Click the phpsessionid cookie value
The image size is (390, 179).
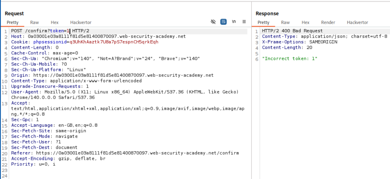click(113, 42)
